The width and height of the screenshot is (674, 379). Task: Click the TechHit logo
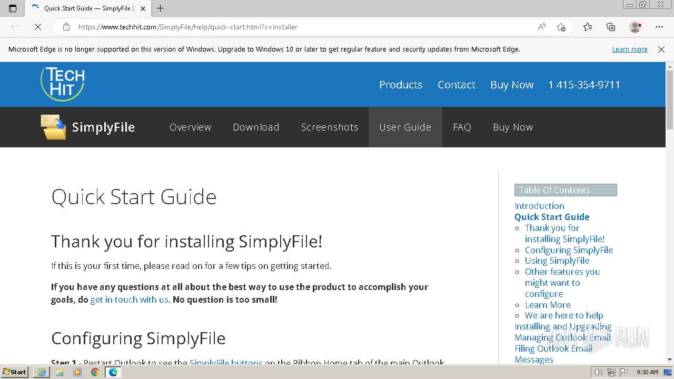coord(63,84)
